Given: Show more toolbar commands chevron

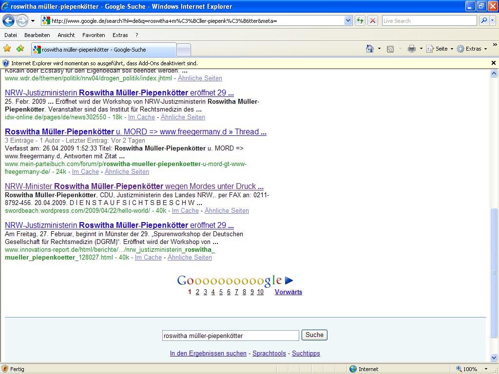Looking at the screenshot, I should 495,45.
